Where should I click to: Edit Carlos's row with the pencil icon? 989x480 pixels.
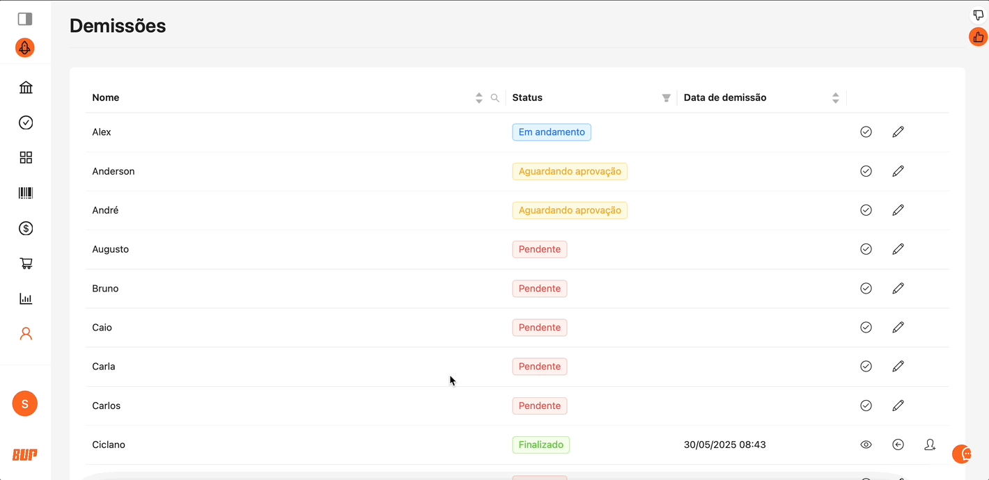tap(898, 406)
